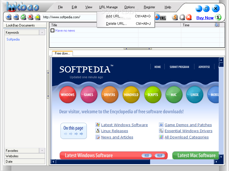Open the Help menu
229x171 pixels.
(x=168, y=7)
